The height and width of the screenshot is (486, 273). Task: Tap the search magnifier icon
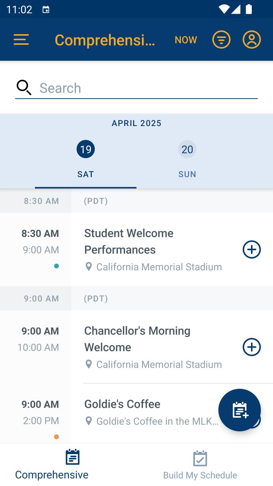(24, 88)
